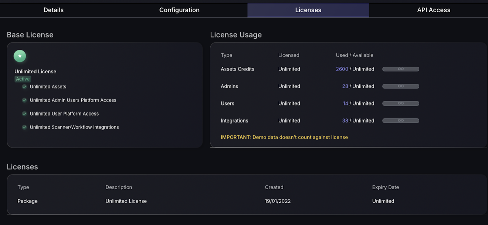Switch to the Configuration tab
Viewport: 488px width, 225px height.
(179, 10)
